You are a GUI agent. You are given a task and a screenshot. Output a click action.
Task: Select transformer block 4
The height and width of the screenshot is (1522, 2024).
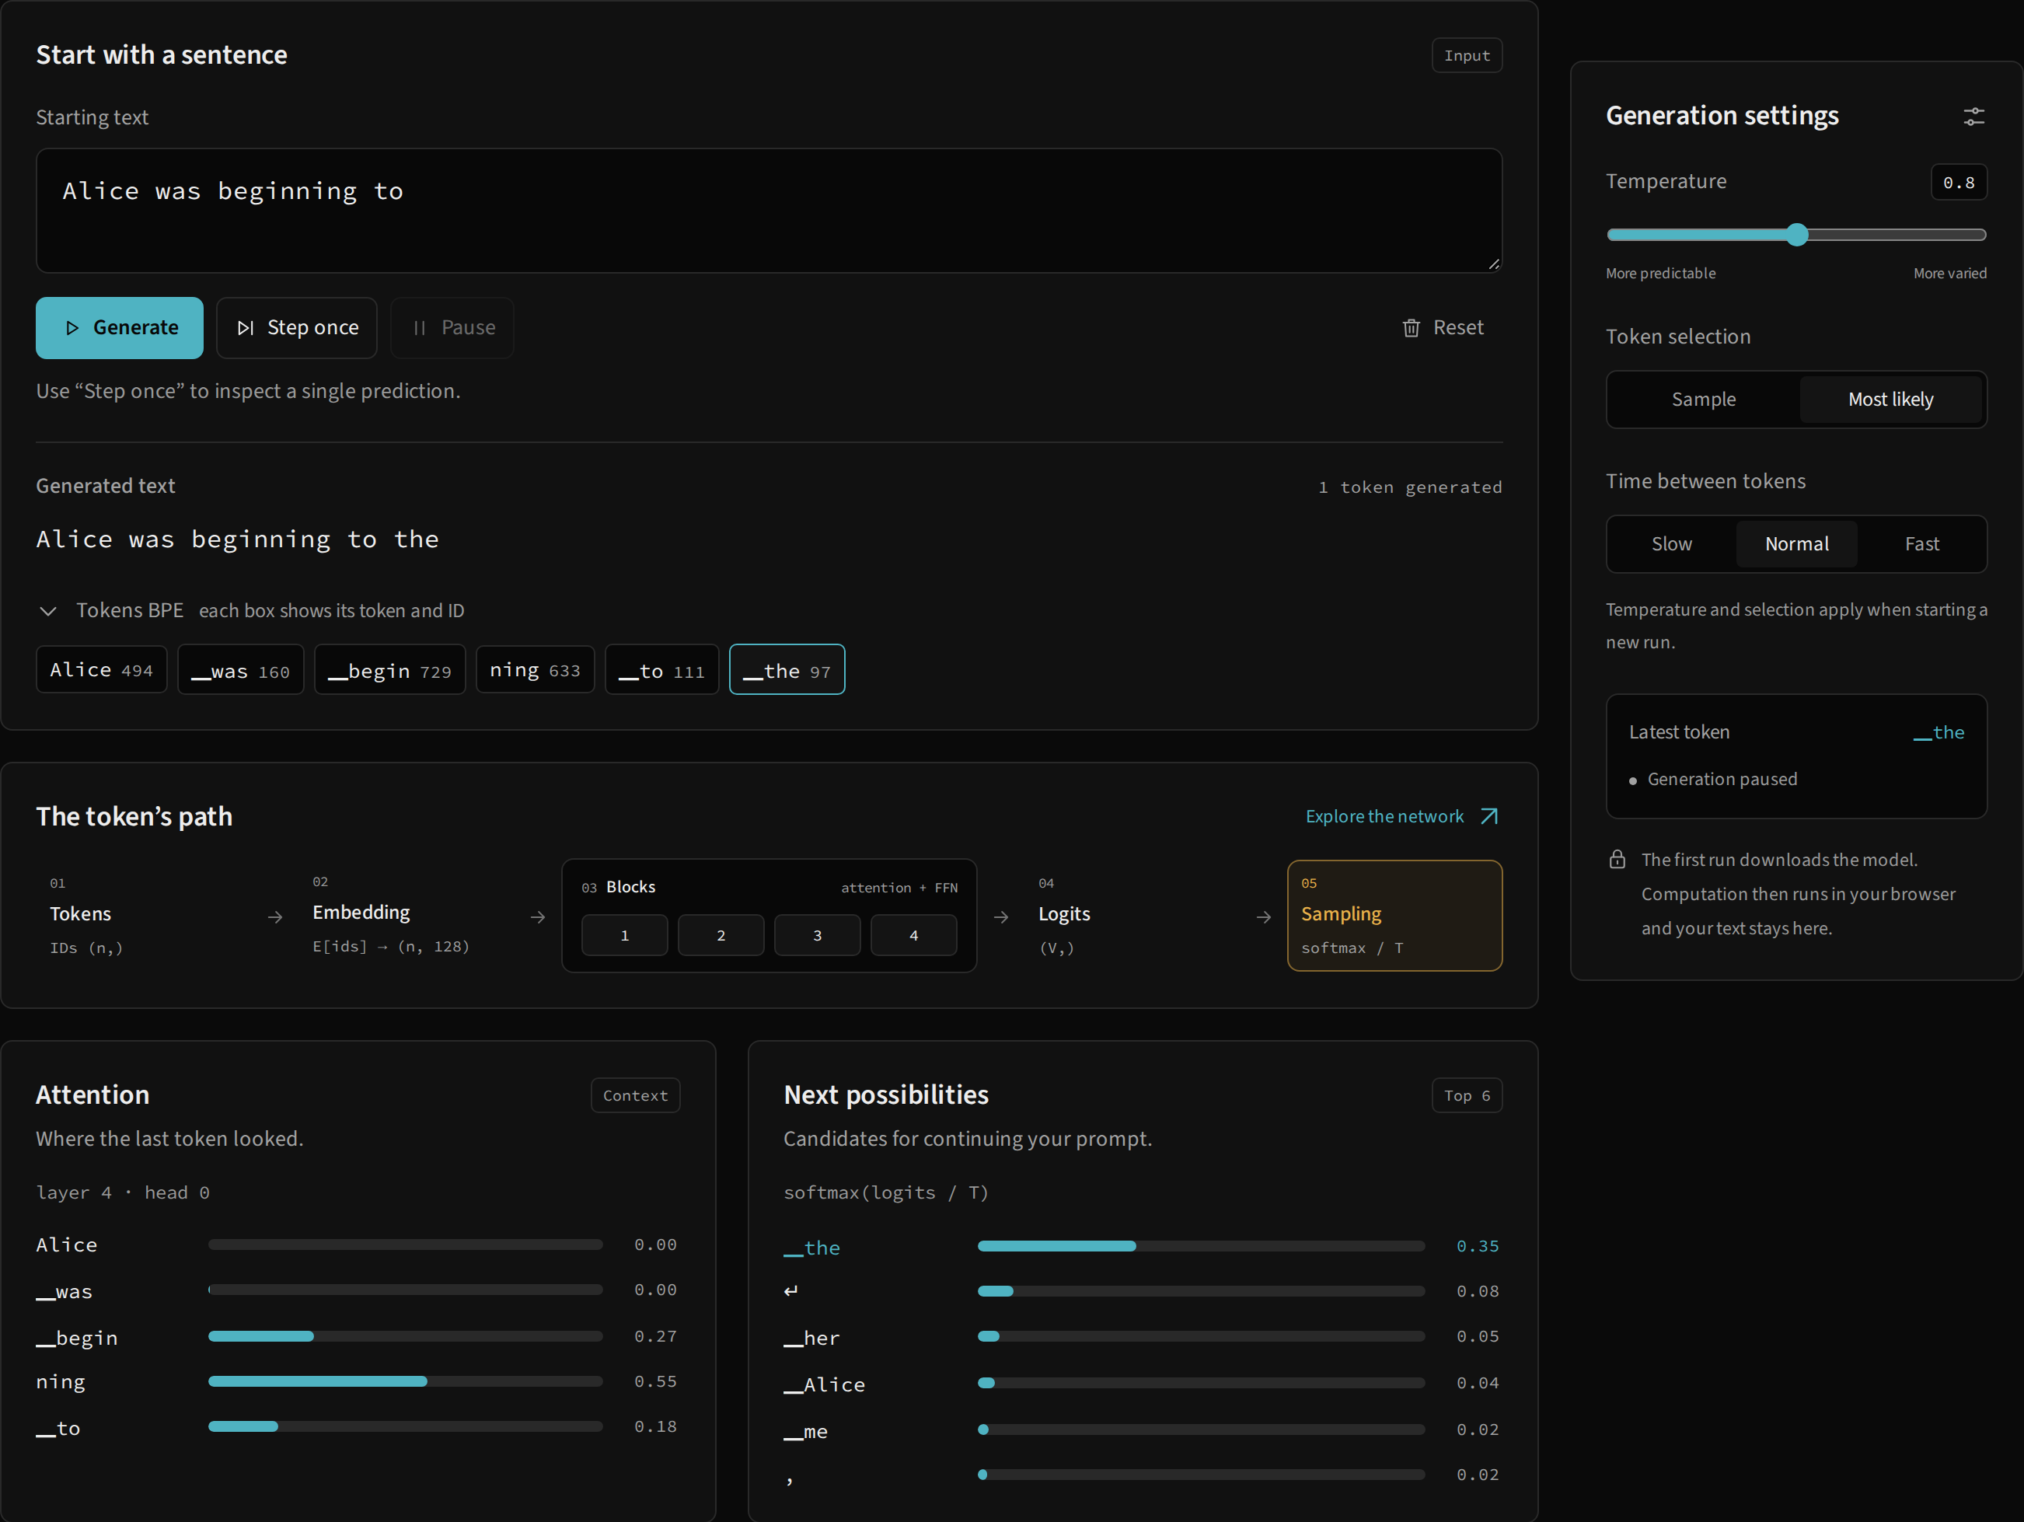pyautogui.click(x=913, y=935)
